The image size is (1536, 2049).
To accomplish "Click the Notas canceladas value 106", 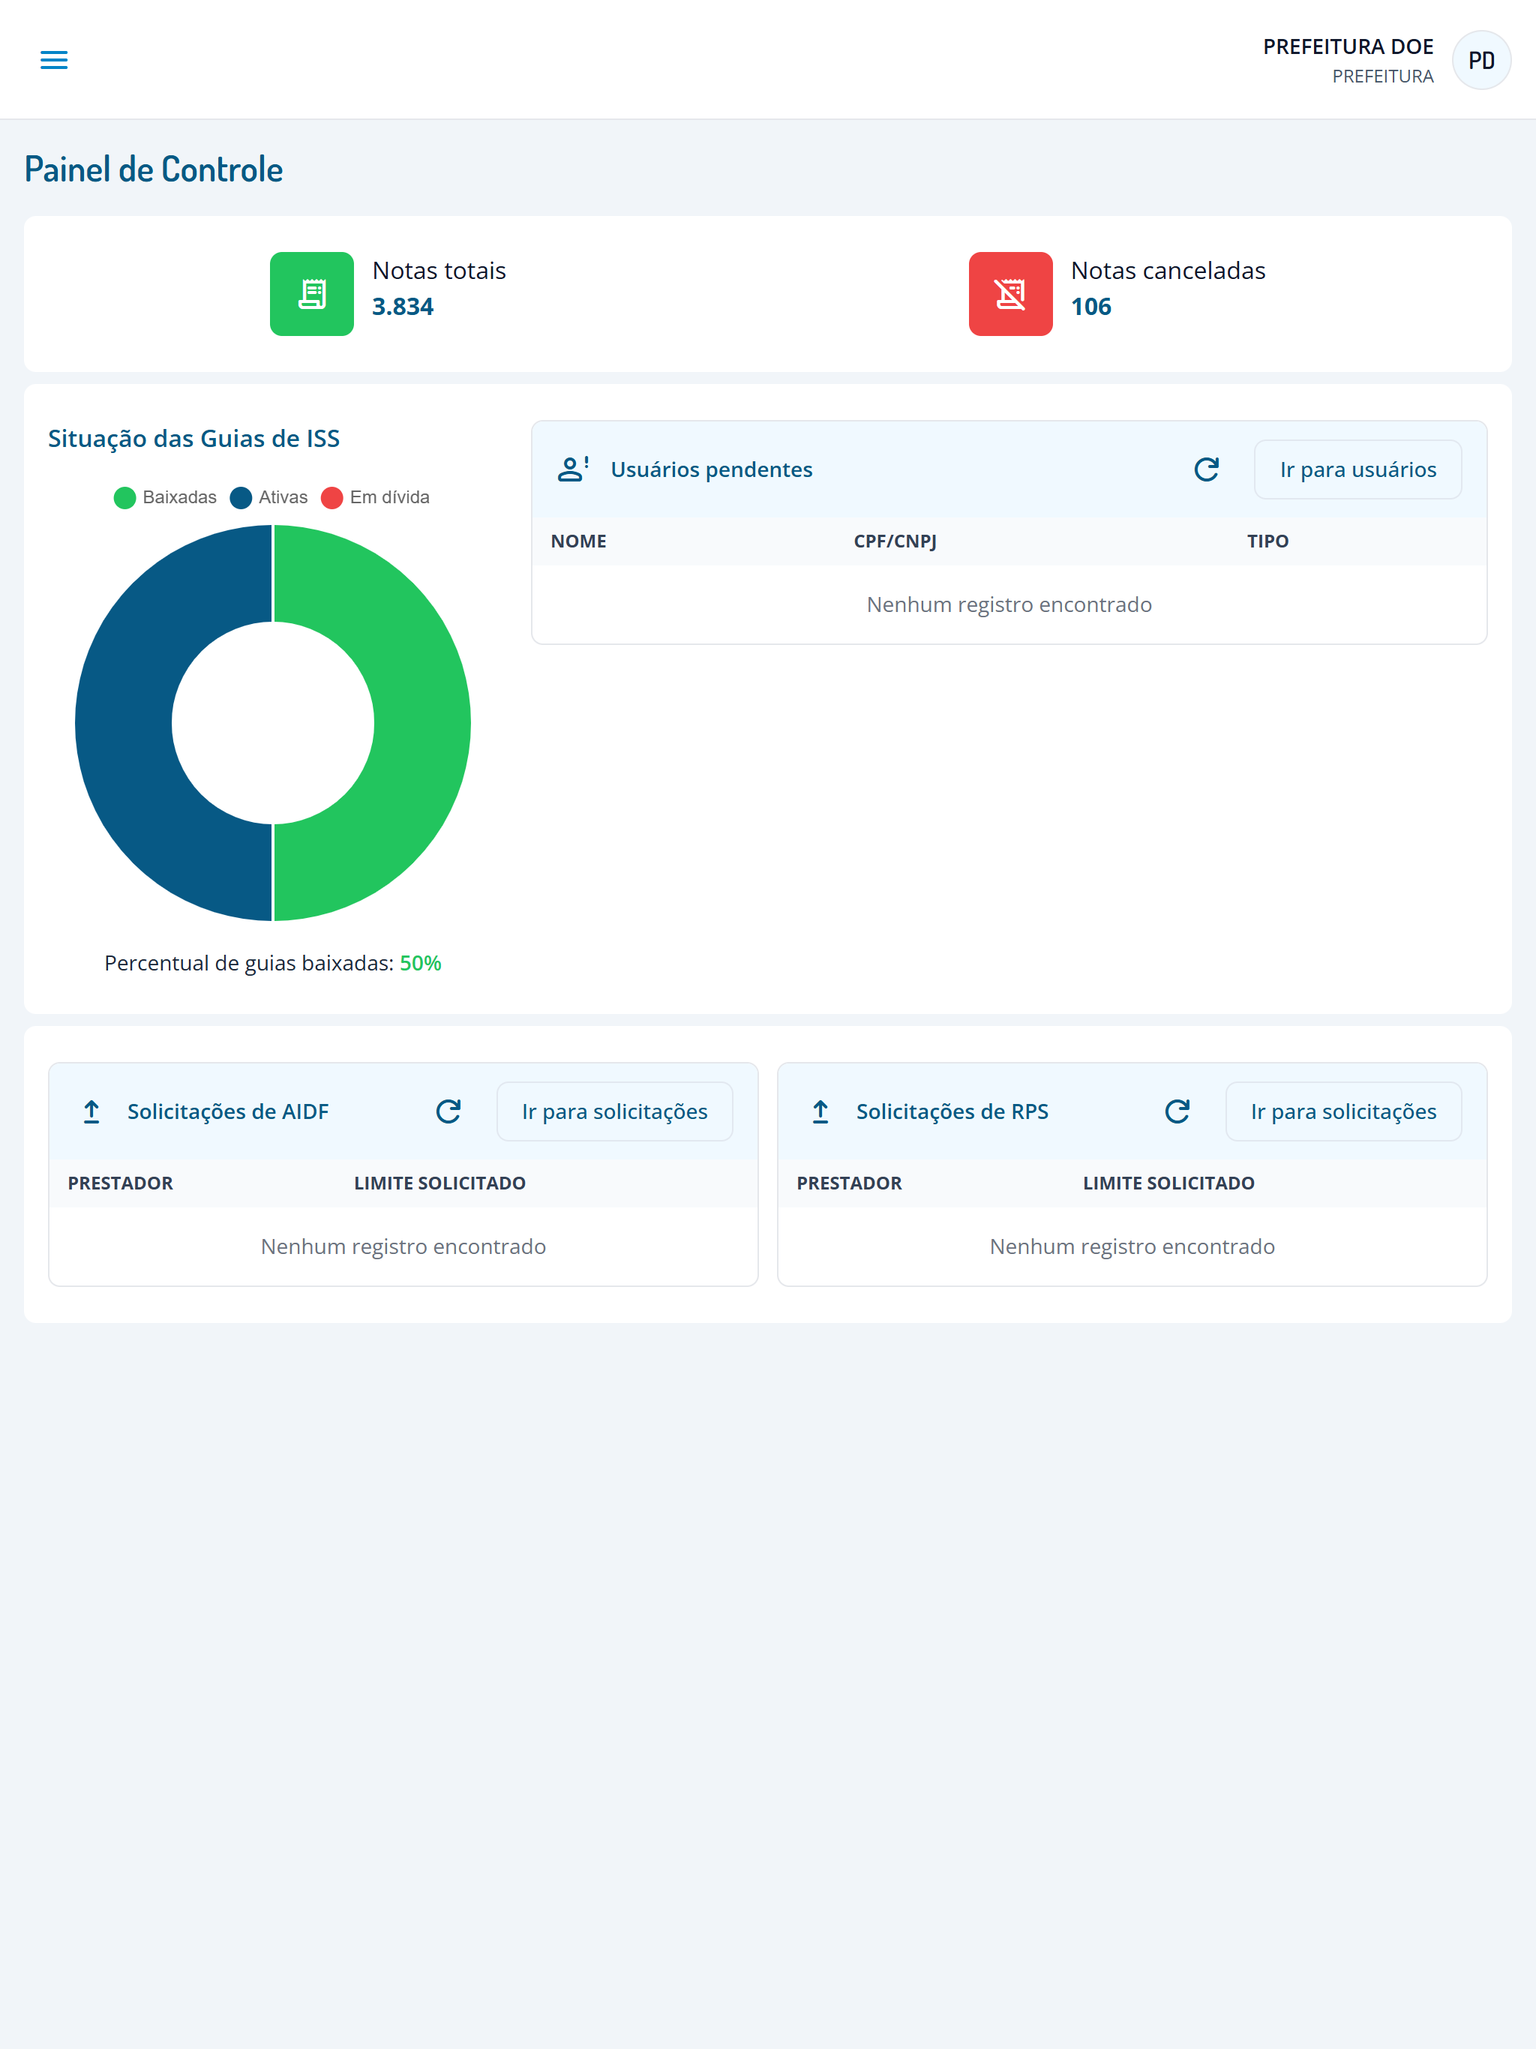I will [1090, 307].
